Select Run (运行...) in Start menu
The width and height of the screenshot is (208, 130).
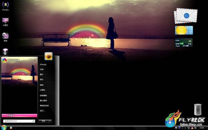[x=42, y=111]
